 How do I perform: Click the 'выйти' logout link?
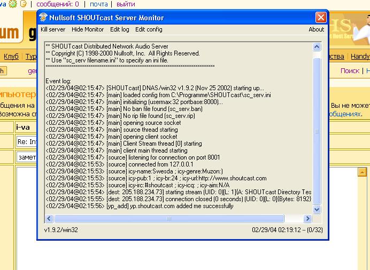126,4
